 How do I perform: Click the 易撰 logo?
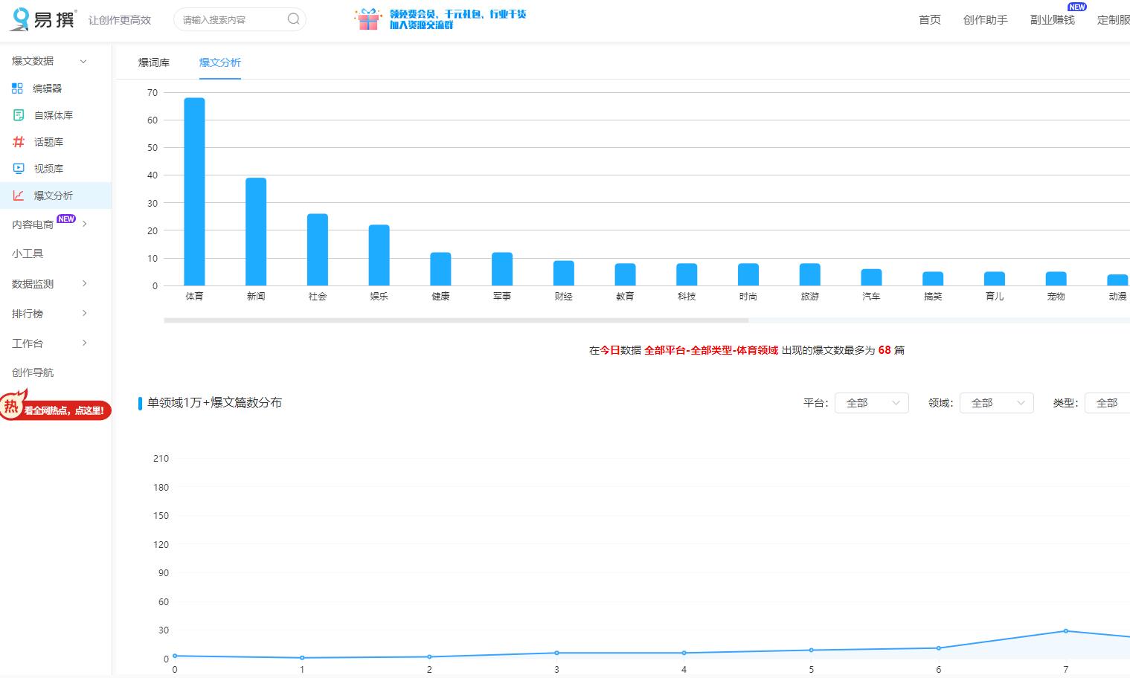click(42, 19)
